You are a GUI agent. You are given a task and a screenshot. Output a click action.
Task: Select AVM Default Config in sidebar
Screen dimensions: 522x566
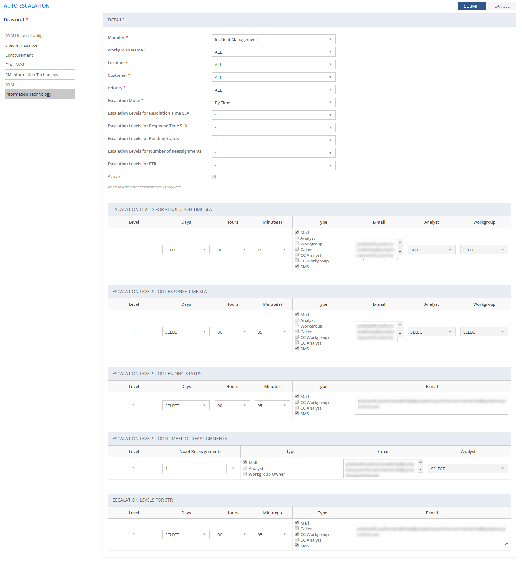[x=24, y=35]
